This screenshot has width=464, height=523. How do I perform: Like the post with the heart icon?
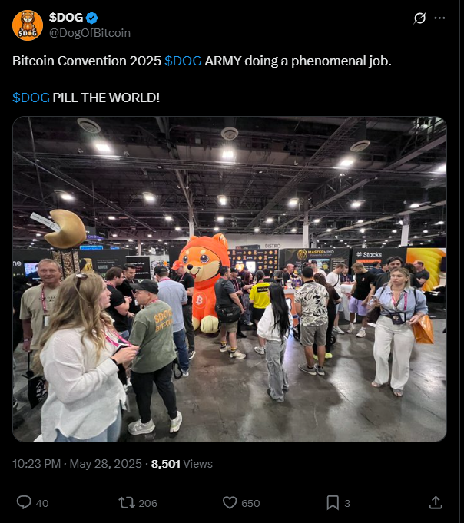(230, 503)
